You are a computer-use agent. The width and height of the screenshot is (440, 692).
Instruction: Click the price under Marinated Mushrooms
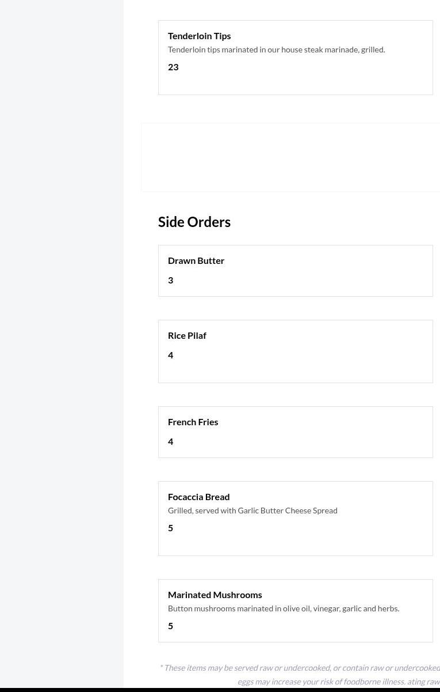(171, 626)
